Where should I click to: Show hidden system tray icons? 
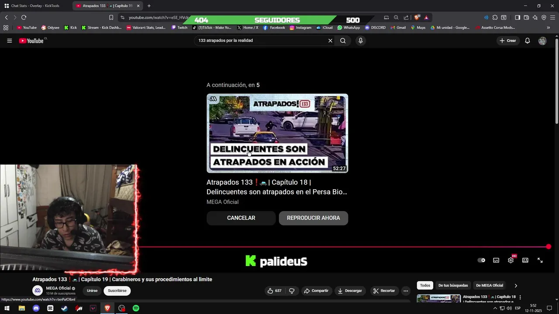coord(495,308)
